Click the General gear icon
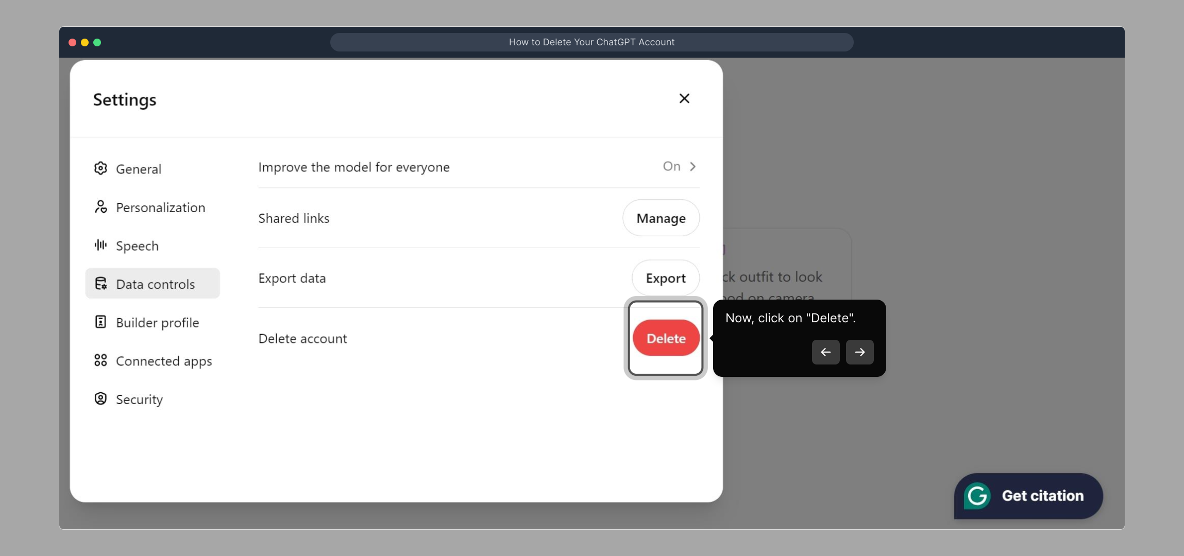 pyautogui.click(x=100, y=168)
